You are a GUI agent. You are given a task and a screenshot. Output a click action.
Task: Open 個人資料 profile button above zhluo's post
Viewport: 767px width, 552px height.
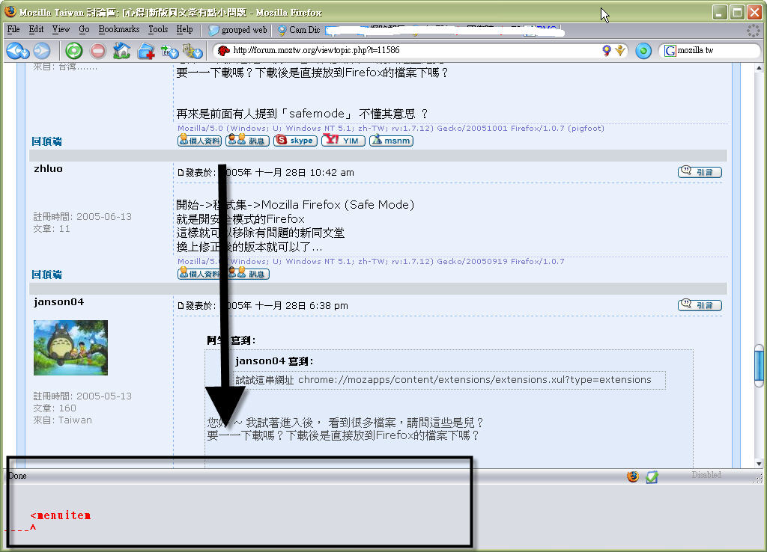pyautogui.click(x=199, y=140)
